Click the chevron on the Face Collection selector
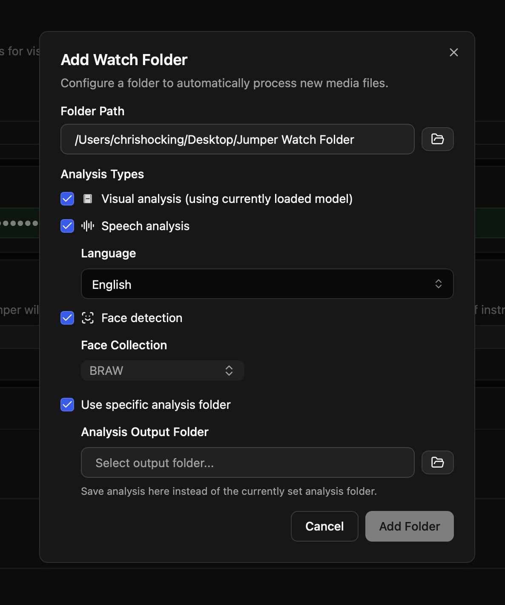The height and width of the screenshot is (605, 505). [x=229, y=371]
